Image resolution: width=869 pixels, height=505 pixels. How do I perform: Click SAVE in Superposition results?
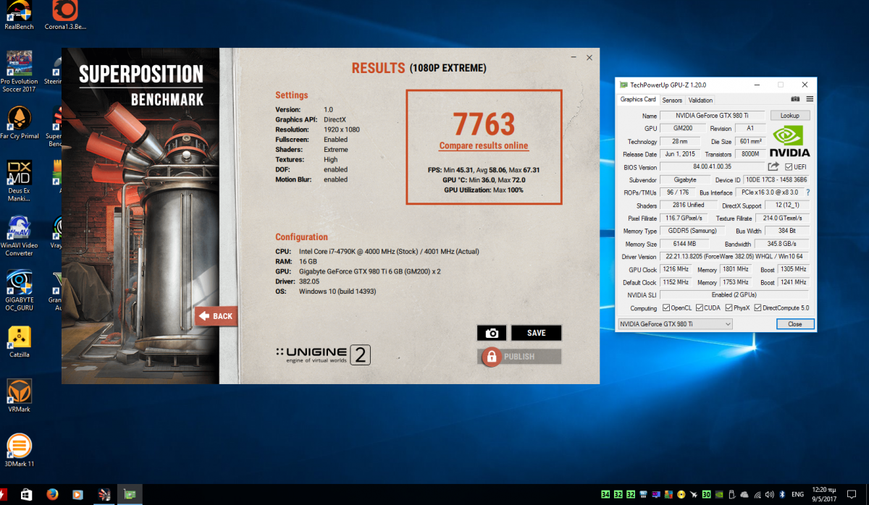point(537,333)
